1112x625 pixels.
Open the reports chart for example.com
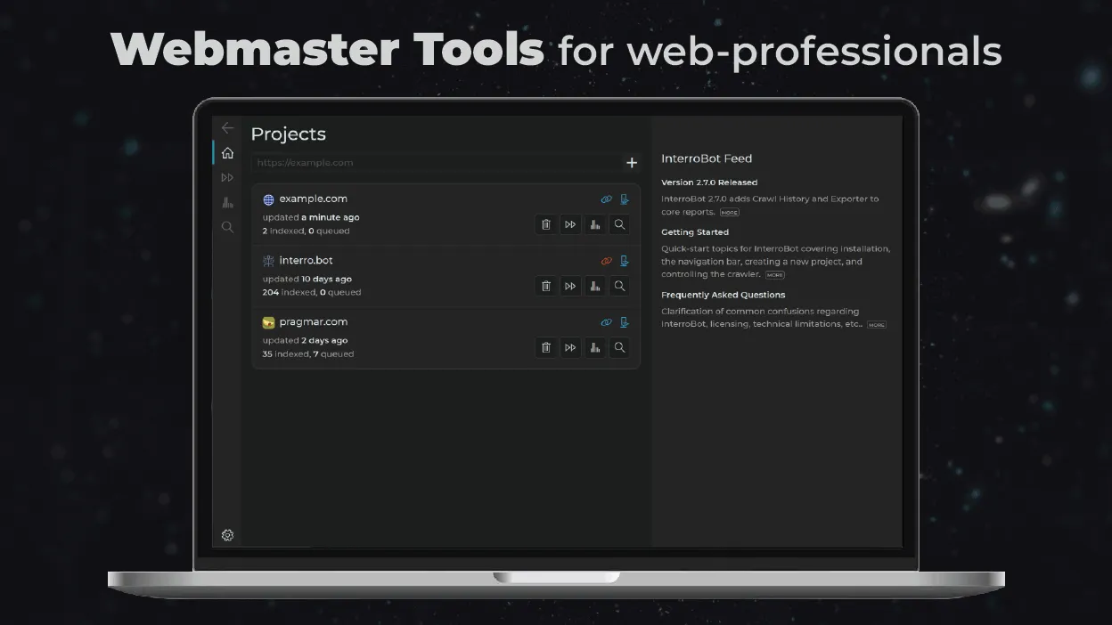pos(595,224)
